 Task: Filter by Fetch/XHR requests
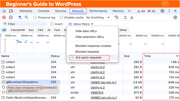pos(18,30)
